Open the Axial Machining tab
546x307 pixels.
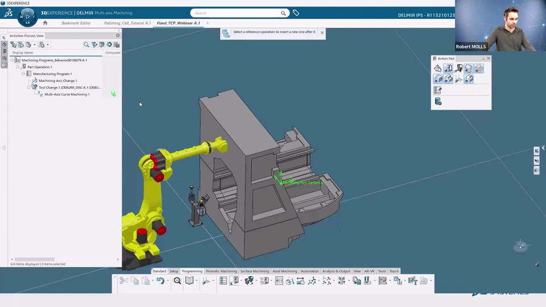285,271
